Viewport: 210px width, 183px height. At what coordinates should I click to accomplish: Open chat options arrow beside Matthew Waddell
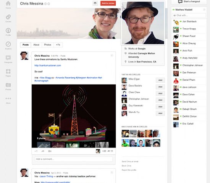click(204, 10)
